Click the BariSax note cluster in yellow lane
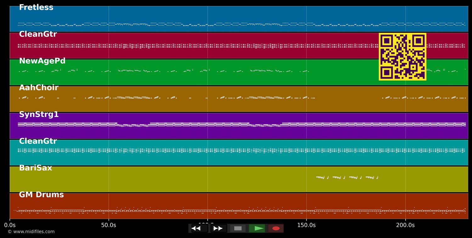Viewport: 472px width, 238px height. click(347, 177)
